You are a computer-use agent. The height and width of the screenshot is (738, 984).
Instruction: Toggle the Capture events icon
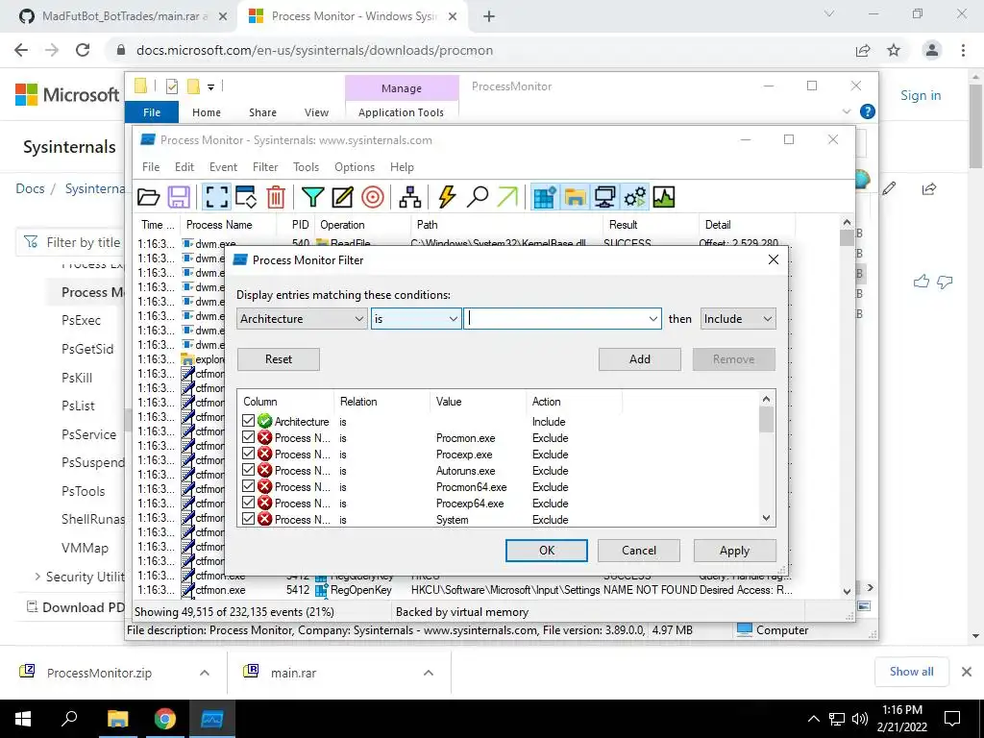(x=216, y=197)
